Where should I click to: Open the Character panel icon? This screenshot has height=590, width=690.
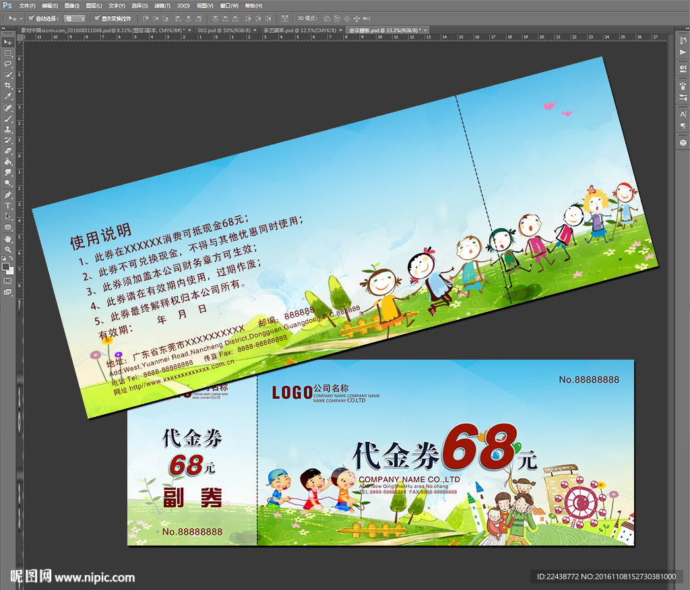click(683, 114)
